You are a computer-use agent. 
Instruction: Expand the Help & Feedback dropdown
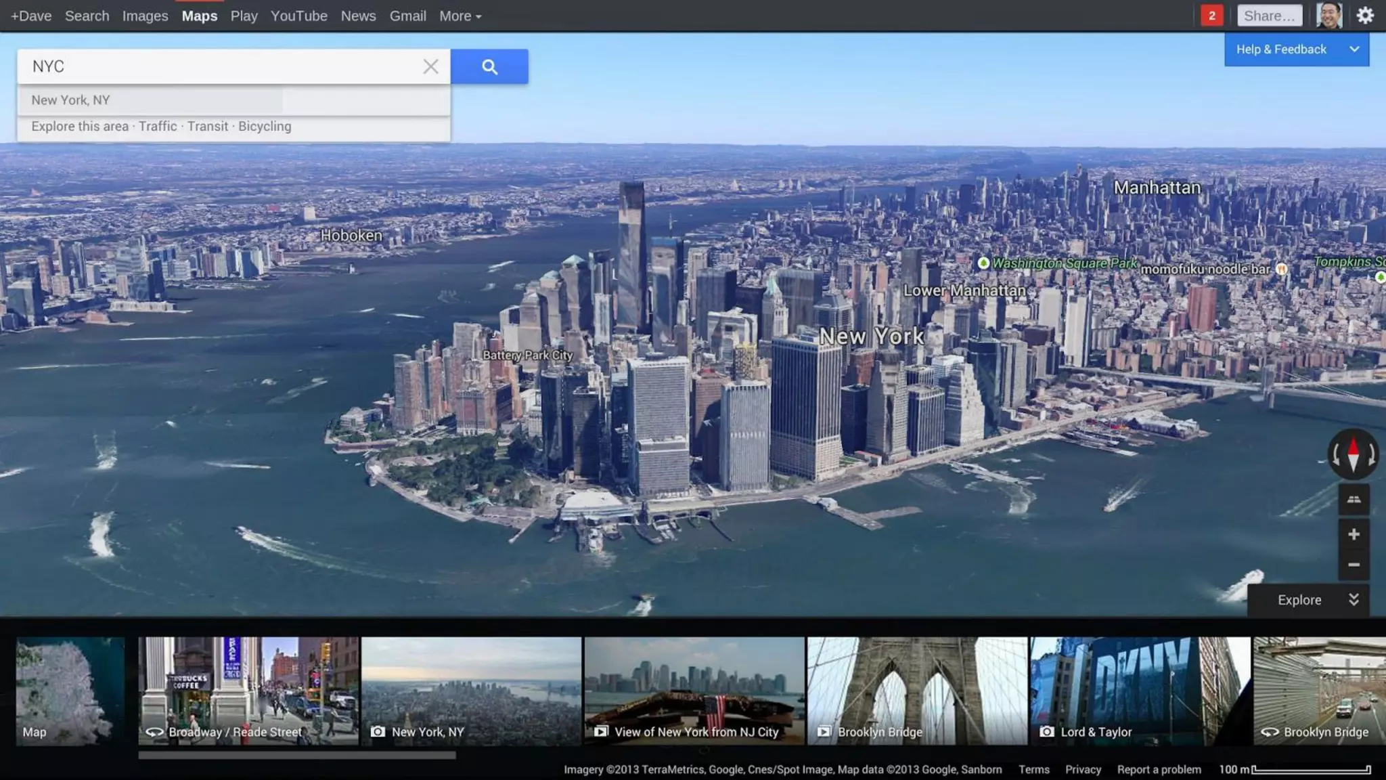(1354, 49)
